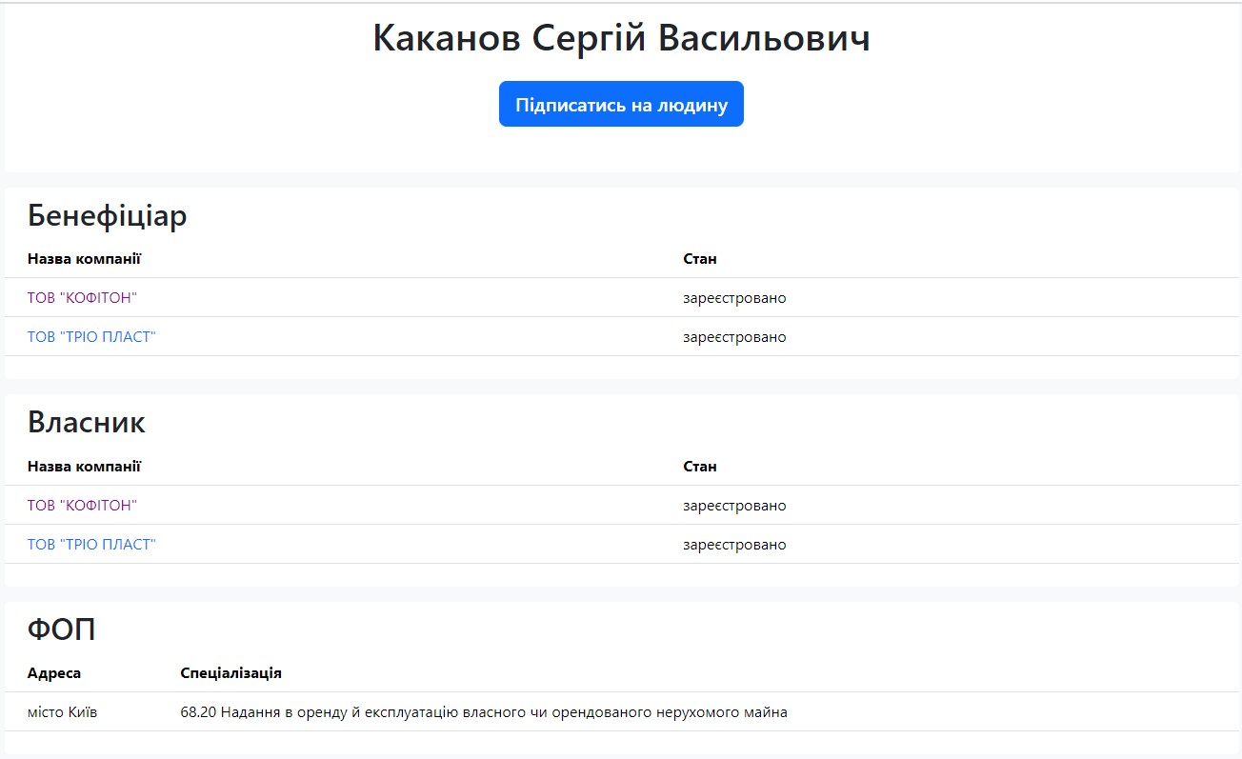Open ТОВ "ТРІО ПЛАСТ" link under Бенефіціар
Viewport: 1242px width, 759px height.
point(91,337)
